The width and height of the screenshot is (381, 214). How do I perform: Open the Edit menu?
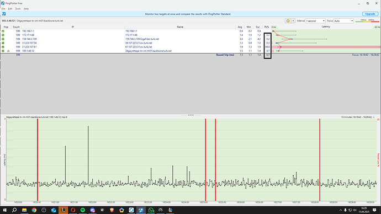pos(10,9)
